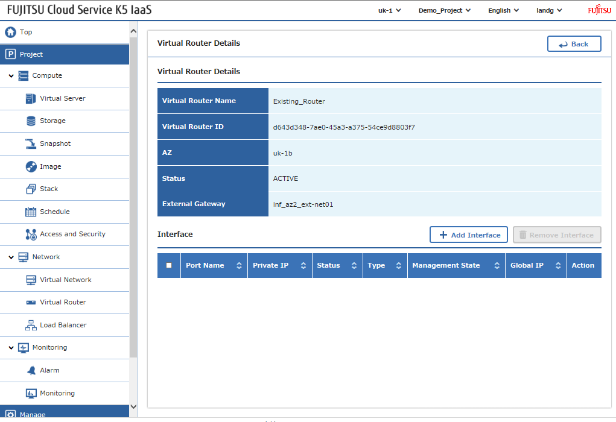Click the Snapshot icon
This screenshot has width=616, height=422.
tap(31, 143)
